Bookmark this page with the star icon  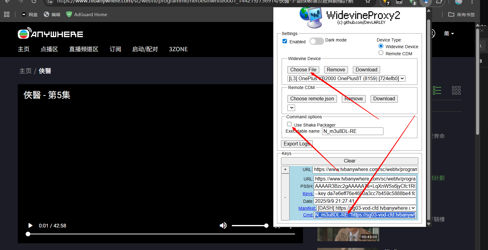coord(368,2)
